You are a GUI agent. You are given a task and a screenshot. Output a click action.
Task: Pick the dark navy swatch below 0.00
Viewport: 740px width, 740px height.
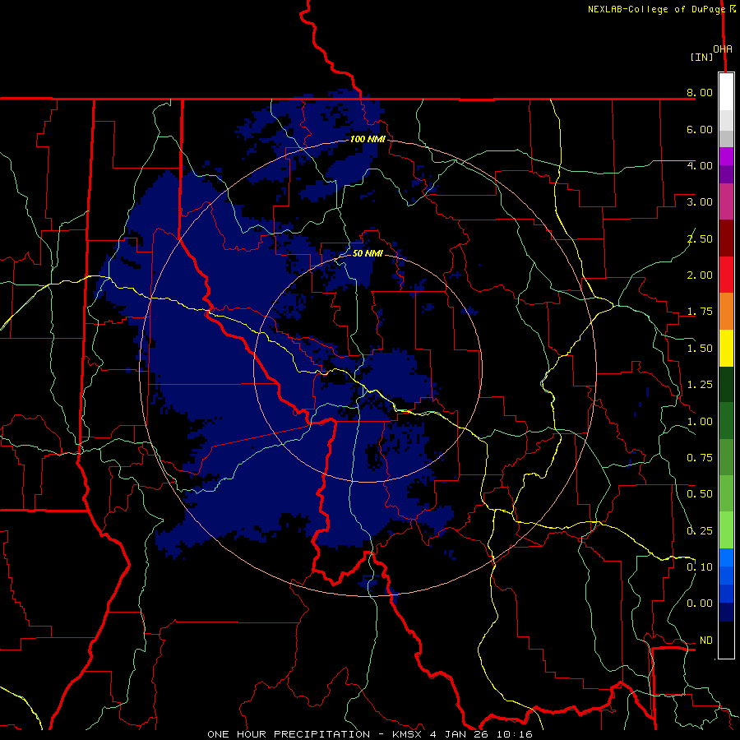726,613
